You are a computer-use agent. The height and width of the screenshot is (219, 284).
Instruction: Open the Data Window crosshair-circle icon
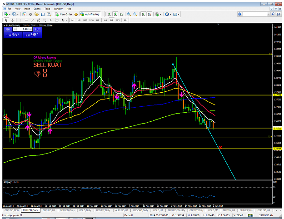[30, 14]
